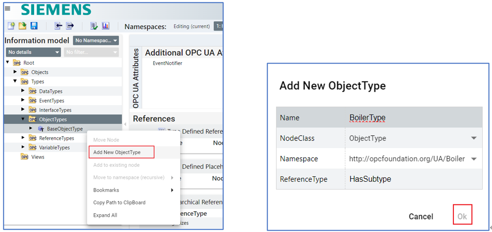Image resolution: width=492 pixels, height=232 pixels.
Task: Click the EventNotifier attribute text
Action: coord(167,63)
